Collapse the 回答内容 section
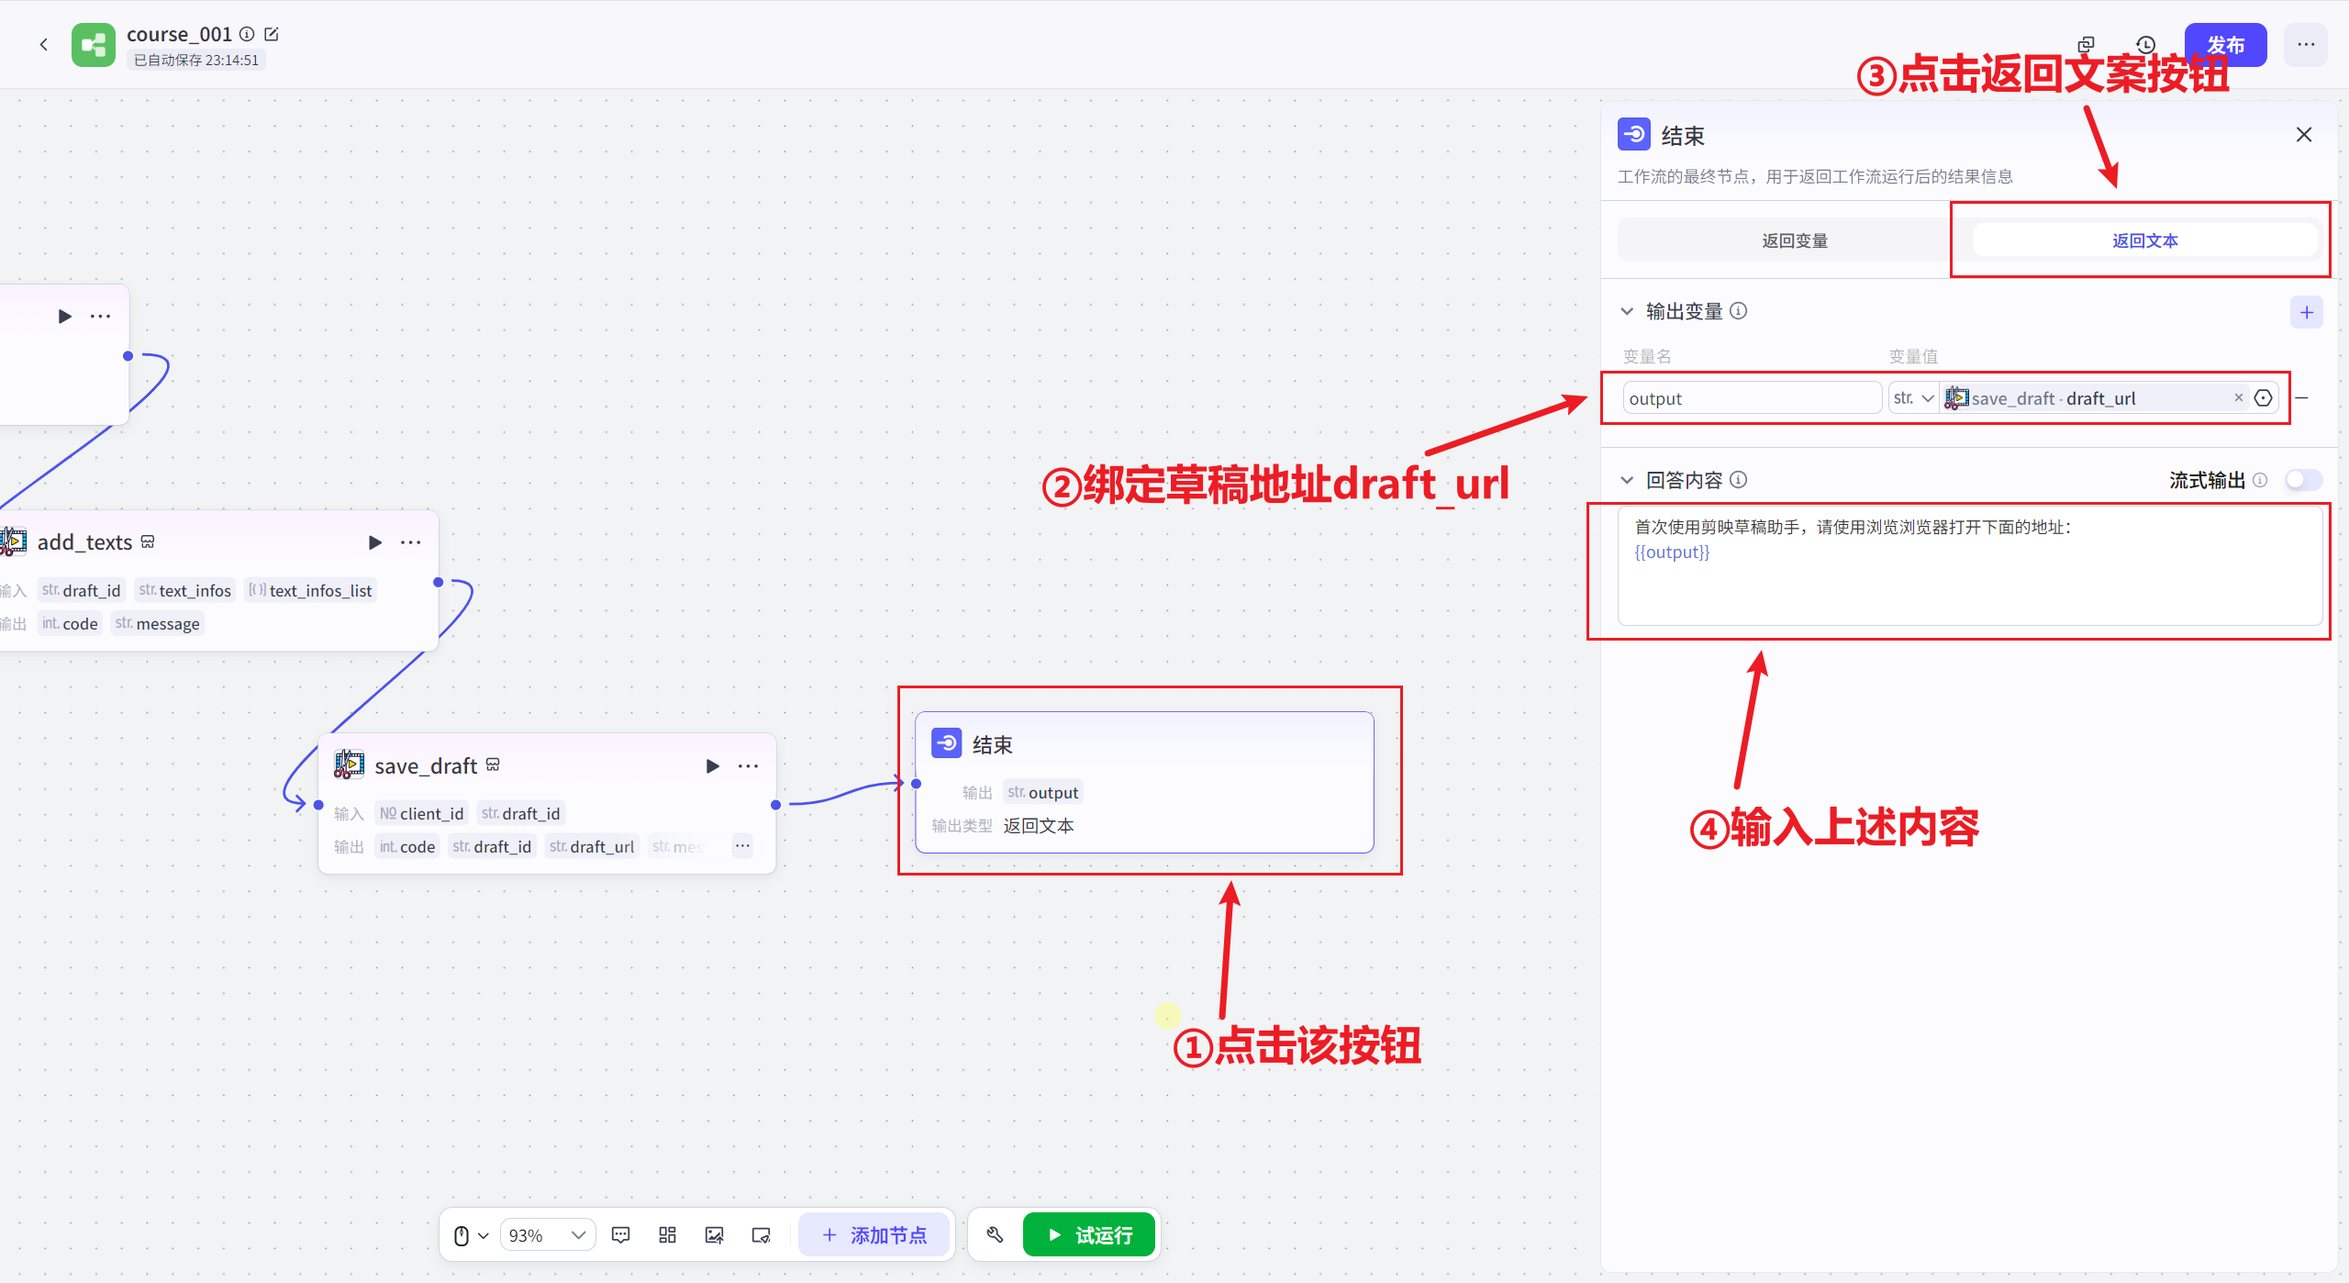Screen dimensions: 2349x1283 click(1627, 479)
